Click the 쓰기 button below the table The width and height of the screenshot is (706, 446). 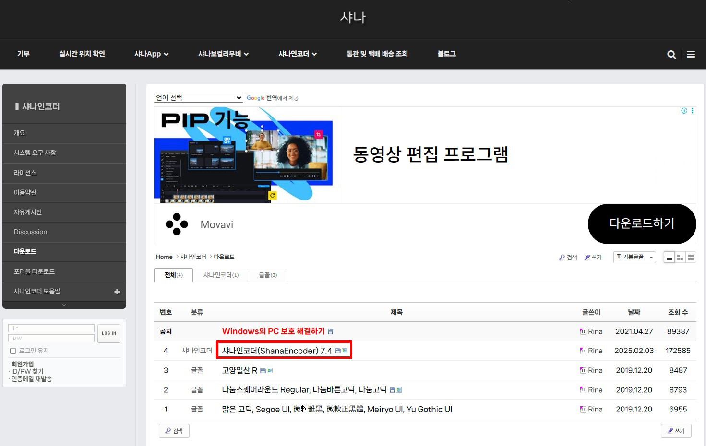[676, 431]
